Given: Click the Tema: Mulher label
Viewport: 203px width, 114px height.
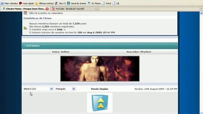Looking at the screenshot, I should (61, 52).
